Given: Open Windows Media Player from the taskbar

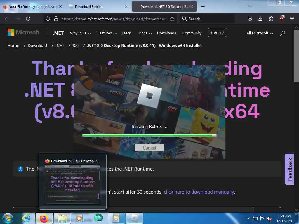Looking at the screenshot, I should 79,218.
